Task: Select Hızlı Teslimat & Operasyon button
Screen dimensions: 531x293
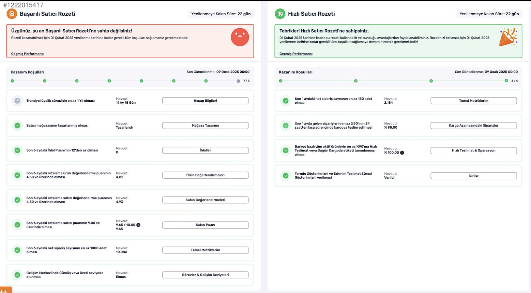Action: tap(473, 150)
